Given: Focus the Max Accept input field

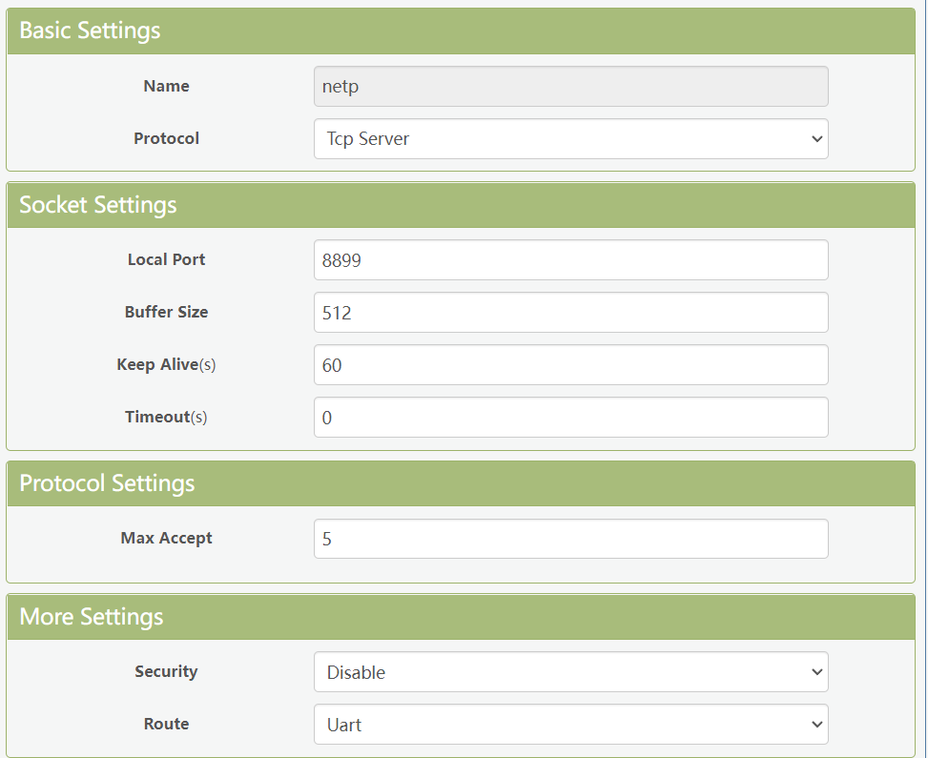Looking at the screenshot, I should click(570, 539).
